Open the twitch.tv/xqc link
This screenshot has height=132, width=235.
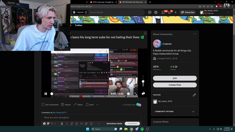(166, 54)
